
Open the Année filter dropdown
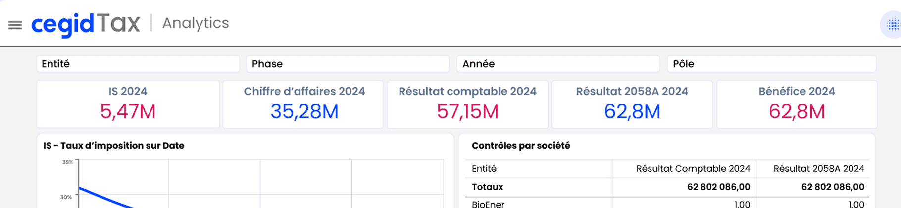click(x=558, y=64)
